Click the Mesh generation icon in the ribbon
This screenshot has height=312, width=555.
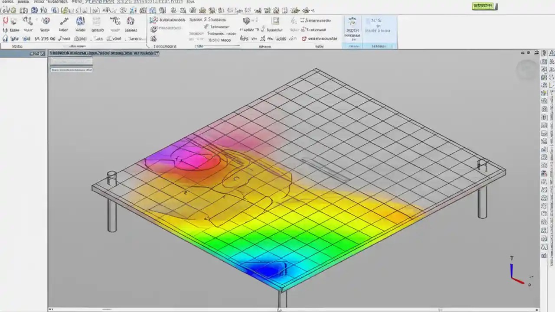(80, 21)
